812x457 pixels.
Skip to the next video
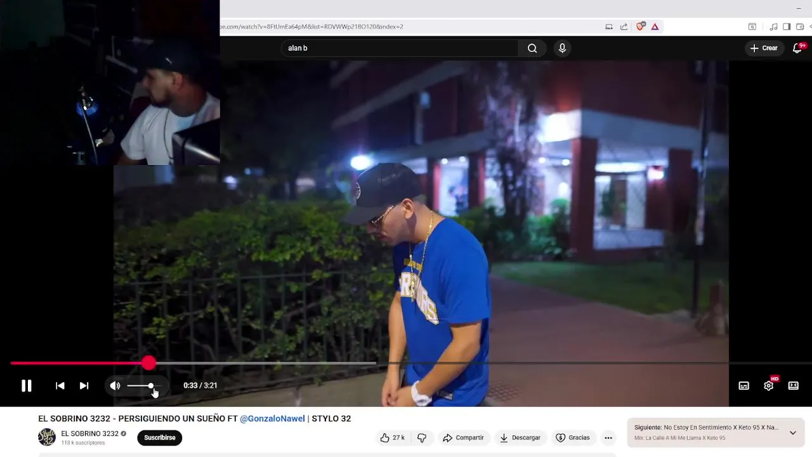pos(84,385)
